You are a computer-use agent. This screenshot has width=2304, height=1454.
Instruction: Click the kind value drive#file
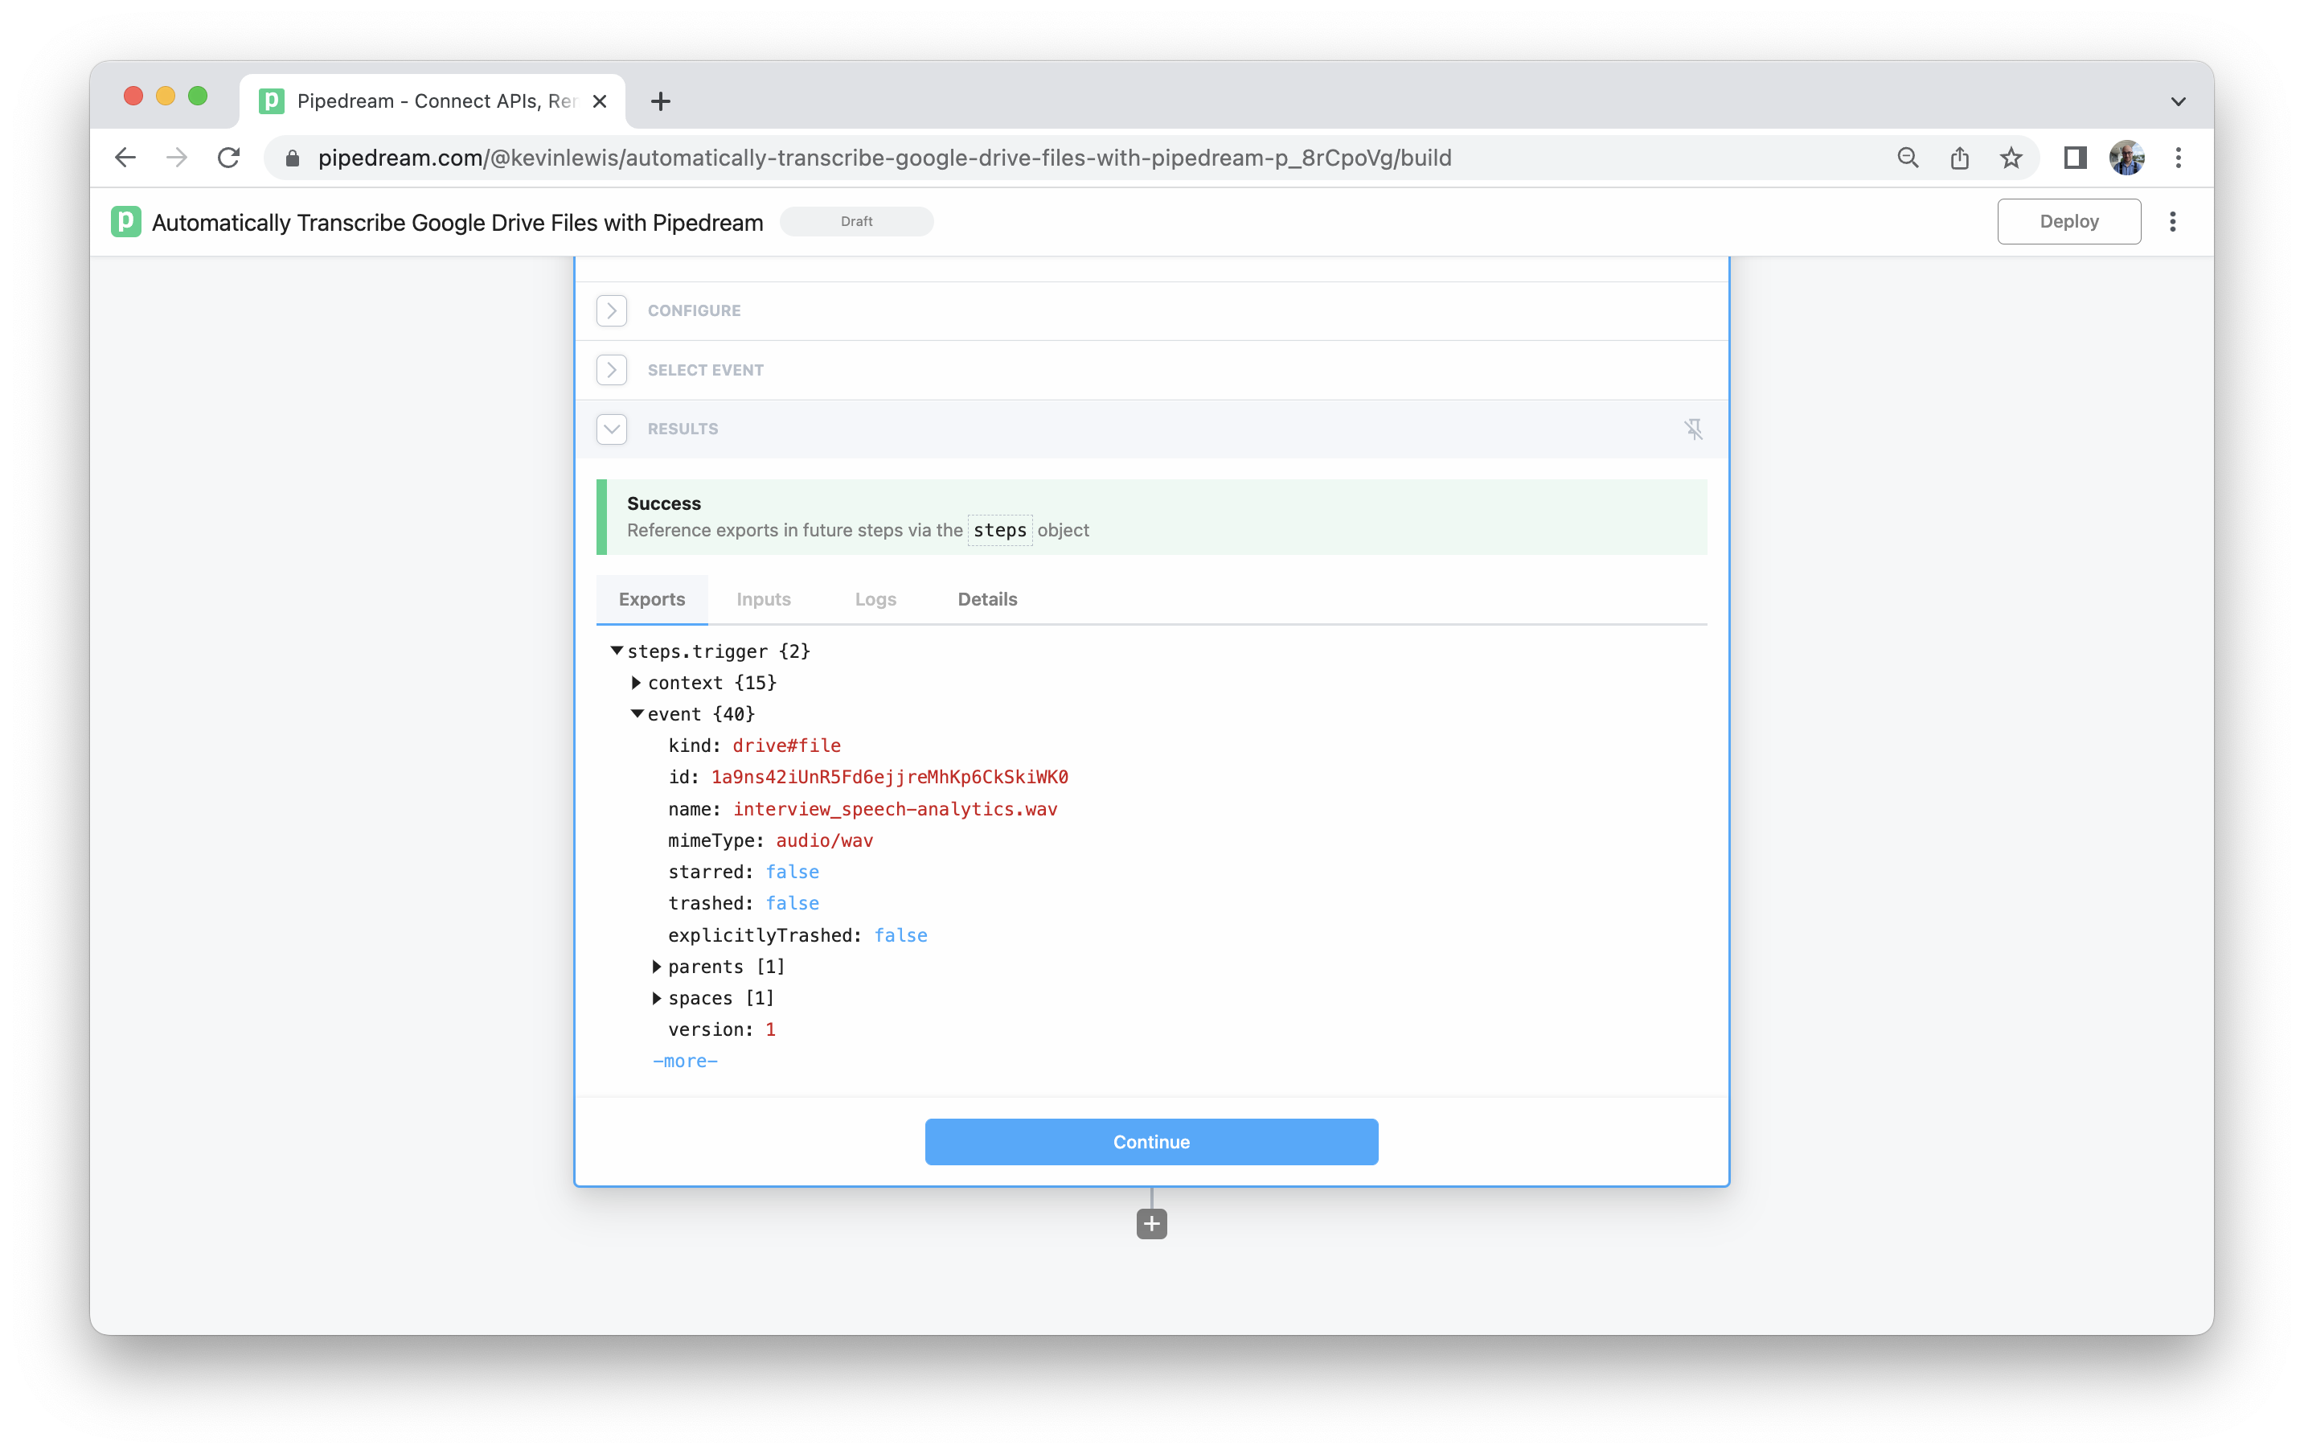(x=786, y=745)
